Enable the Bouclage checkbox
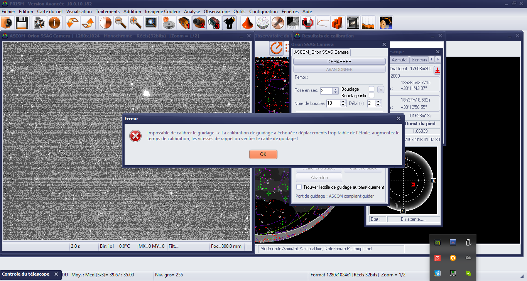Screen dimensions: 527x281 coord(372,89)
